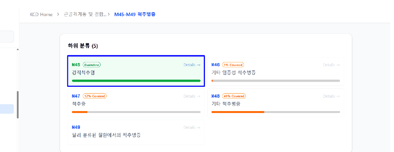The image size is (394, 152).
Task: Open Details link for M47 척추증
Action: (192, 96)
